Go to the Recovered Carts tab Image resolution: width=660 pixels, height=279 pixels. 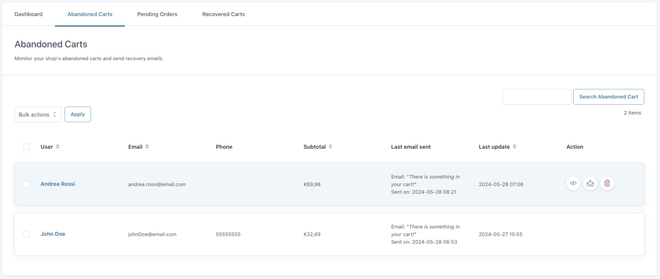click(x=223, y=14)
